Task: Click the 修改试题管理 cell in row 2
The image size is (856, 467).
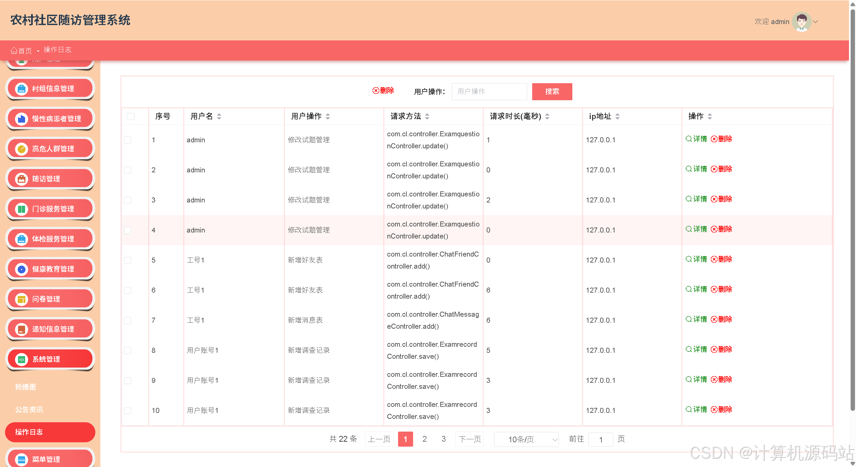Action: tap(309, 170)
